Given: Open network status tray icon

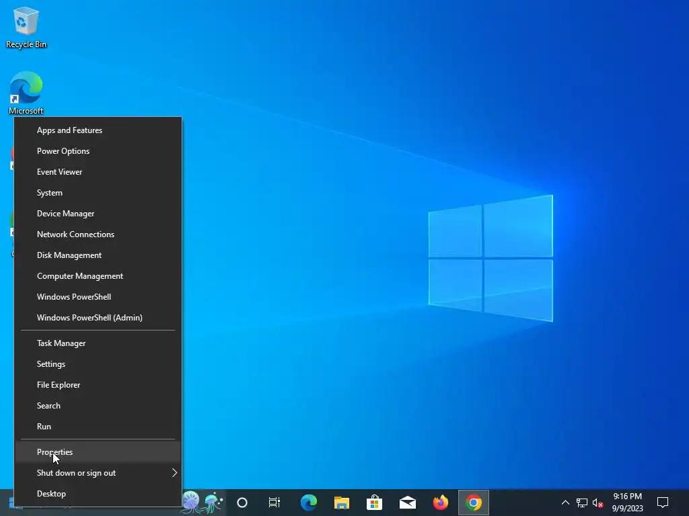Looking at the screenshot, I should point(582,503).
